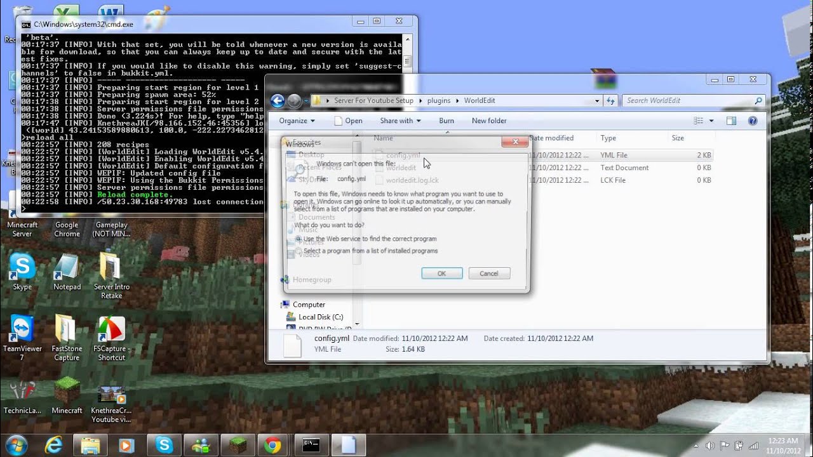The width and height of the screenshot is (813, 457).
Task: Click cmd window scrollbar up arrow
Action: click(408, 39)
